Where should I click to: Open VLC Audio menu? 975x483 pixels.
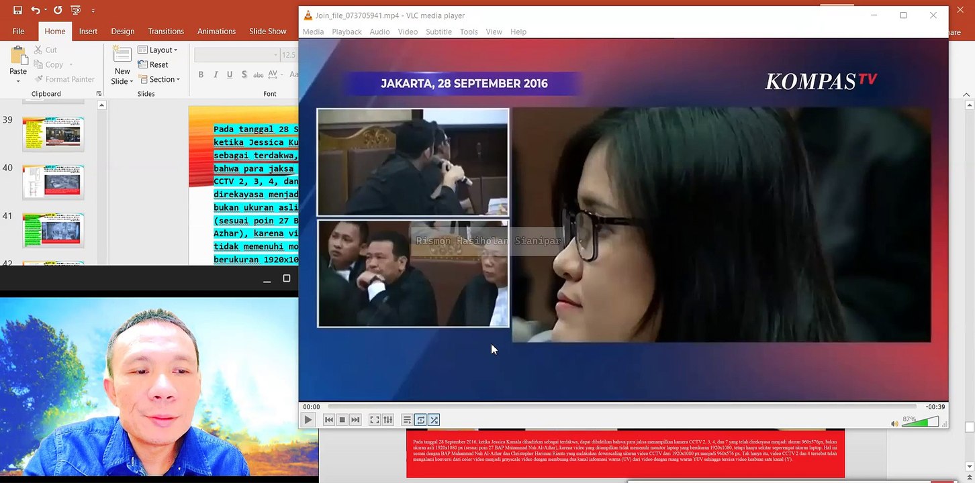coord(379,32)
